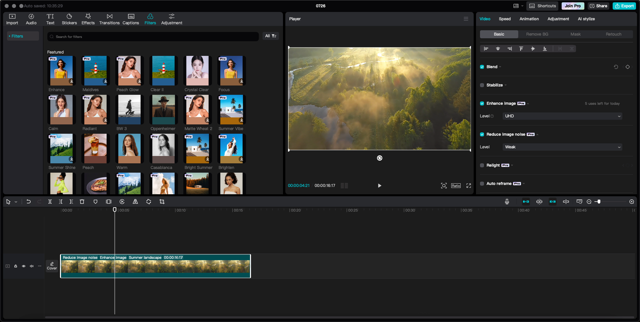
Task: Open the Import media tab
Action: (12, 19)
